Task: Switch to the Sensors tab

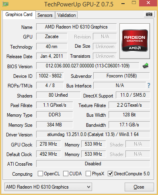Action: coord(45,15)
